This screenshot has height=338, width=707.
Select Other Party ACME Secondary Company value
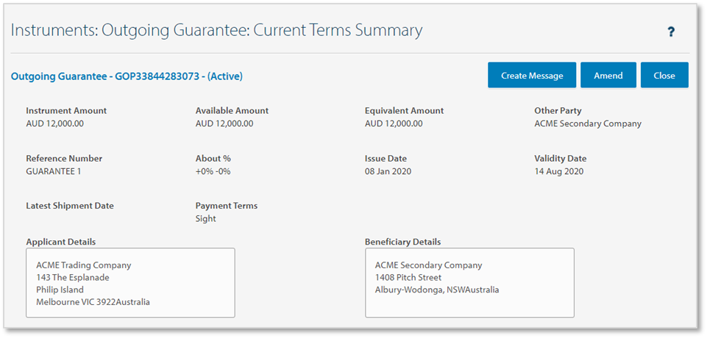click(x=587, y=123)
